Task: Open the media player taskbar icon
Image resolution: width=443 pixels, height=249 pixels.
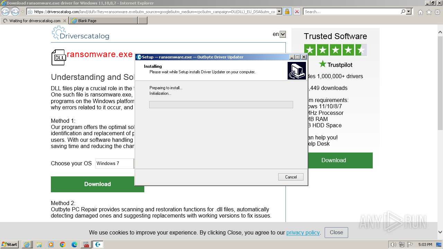Action: click(51, 245)
